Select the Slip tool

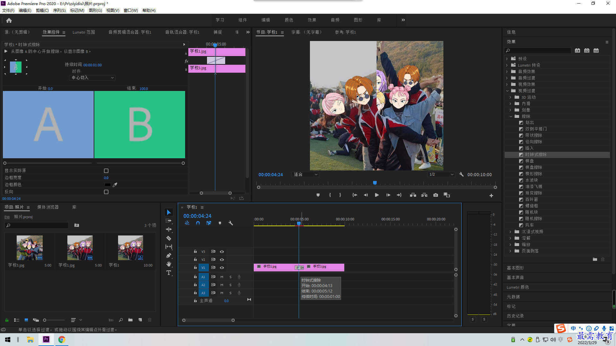[169, 247]
